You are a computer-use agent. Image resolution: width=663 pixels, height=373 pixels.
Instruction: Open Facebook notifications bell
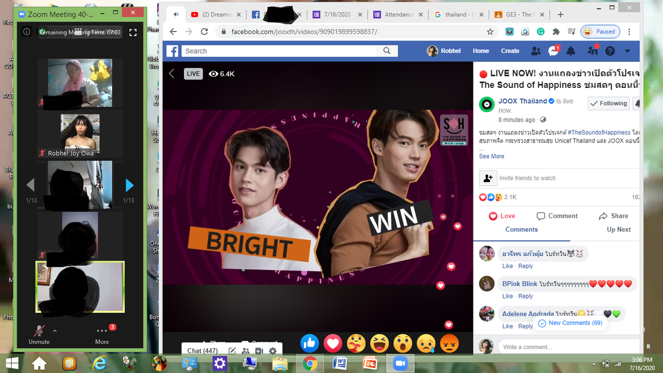pyautogui.click(x=571, y=51)
